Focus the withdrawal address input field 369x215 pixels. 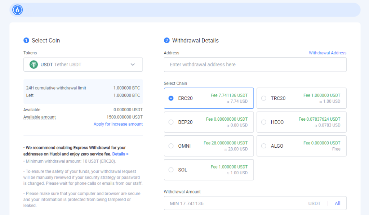click(x=255, y=64)
